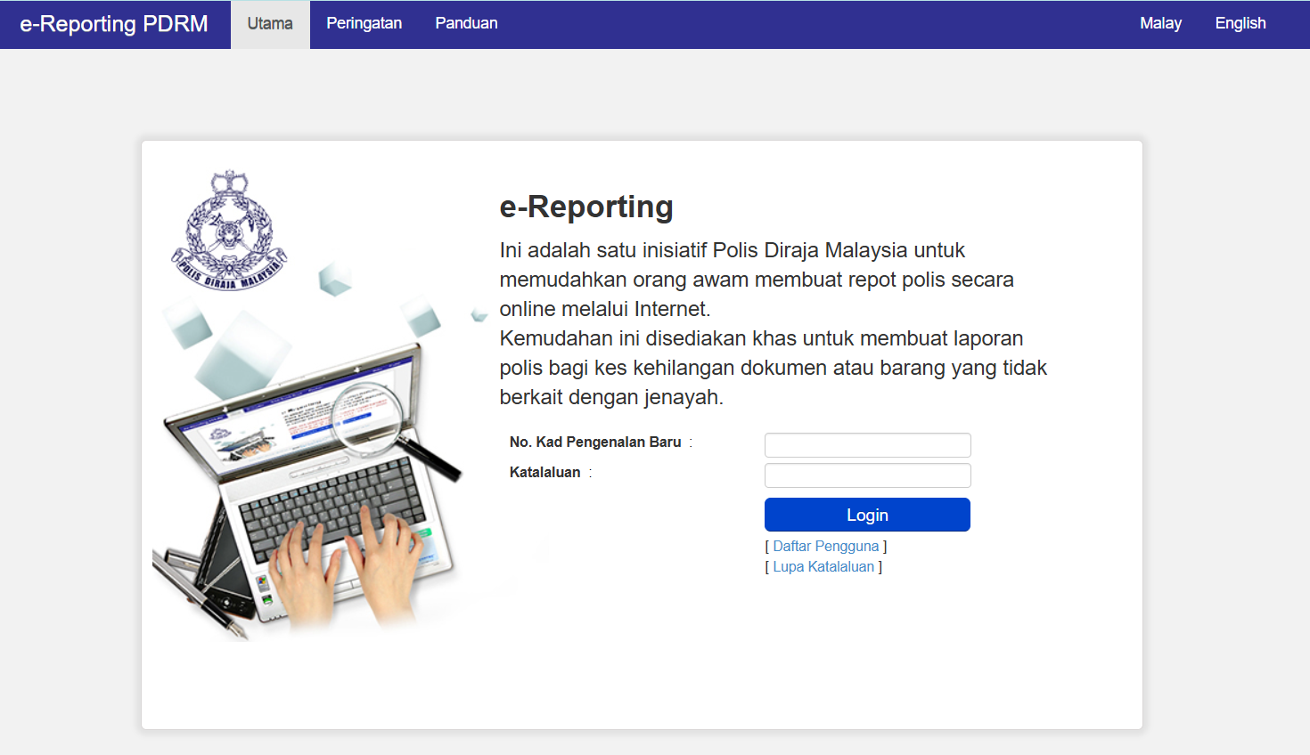The image size is (1310, 755).
Task: Focus the Katalaluan password field
Action: coord(867,475)
